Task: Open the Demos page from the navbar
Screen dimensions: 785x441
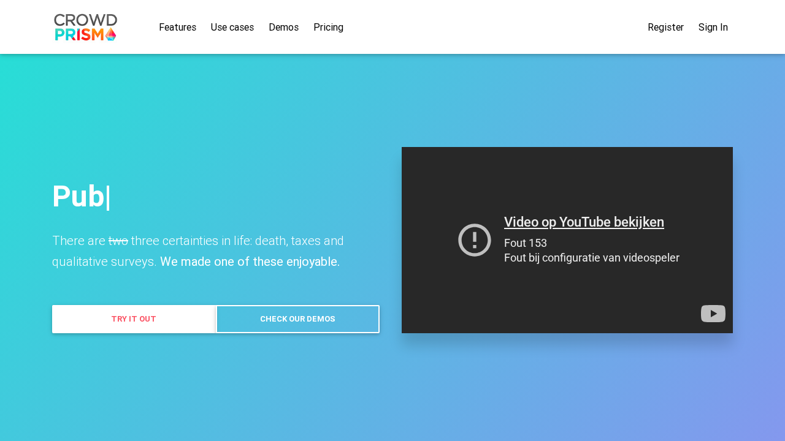Action: 283,27
